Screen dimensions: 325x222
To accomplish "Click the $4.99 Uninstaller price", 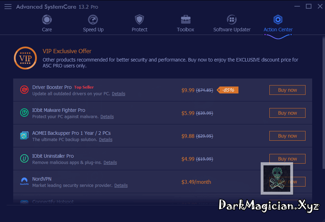I will pyautogui.click(x=188, y=159).
